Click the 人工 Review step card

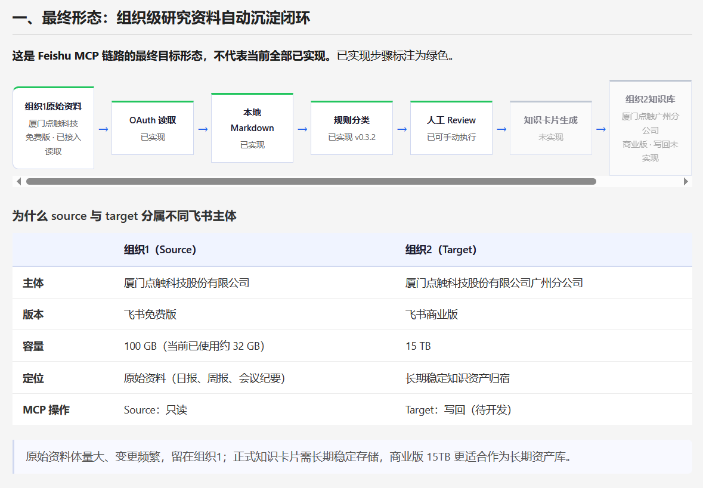[451, 128]
